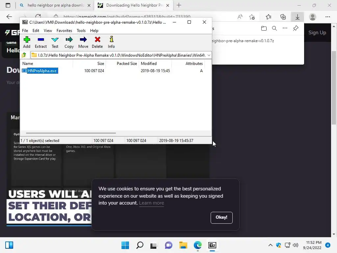
Task: Switch to Downloading Hello Neighbor tab
Action: coord(134,5)
